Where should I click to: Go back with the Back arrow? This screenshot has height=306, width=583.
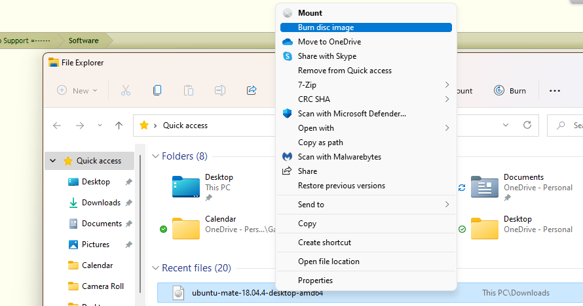(x=57, y=126)
